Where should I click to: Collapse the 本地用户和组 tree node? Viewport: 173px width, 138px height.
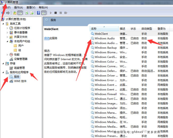pyautogui.click(x=7, y=41)
